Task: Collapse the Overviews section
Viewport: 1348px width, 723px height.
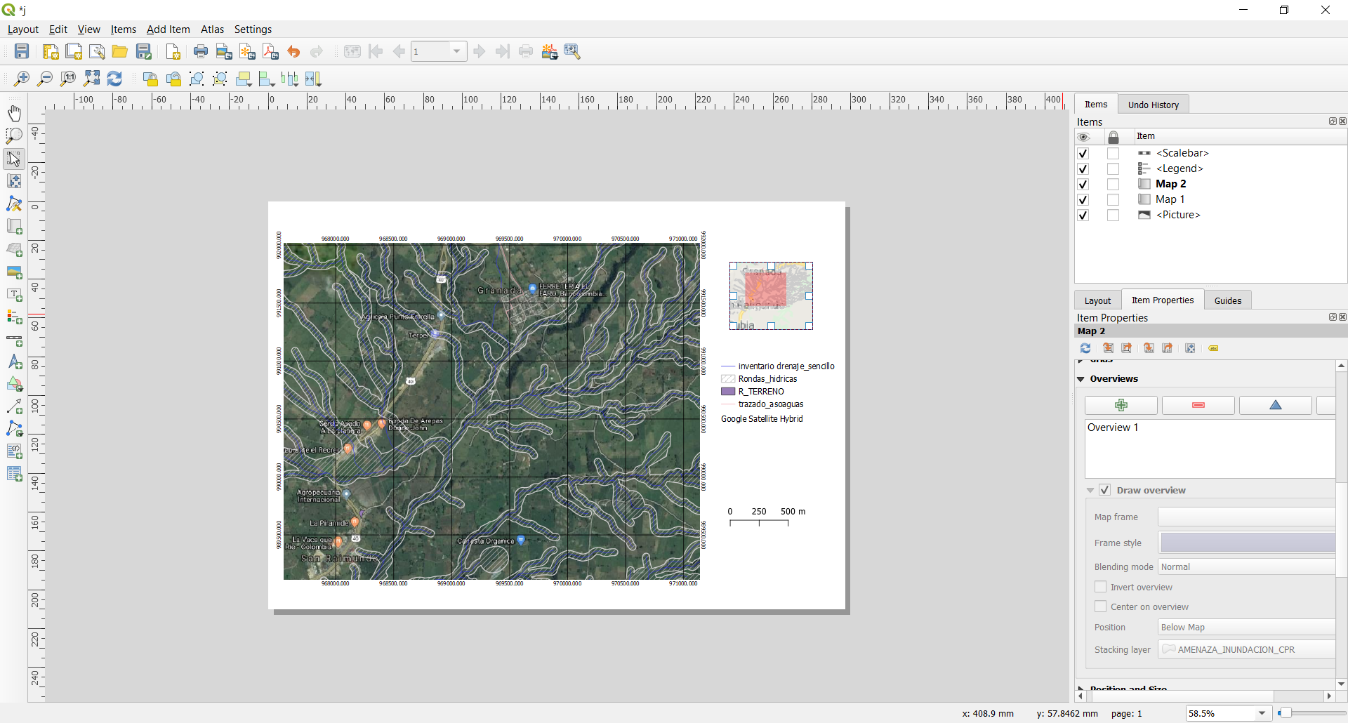Action: coord(1081,379)
